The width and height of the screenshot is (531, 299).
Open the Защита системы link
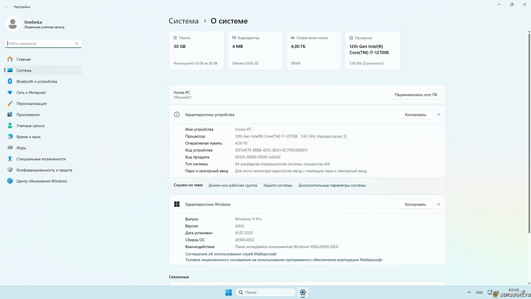click(x=277, y=185)
